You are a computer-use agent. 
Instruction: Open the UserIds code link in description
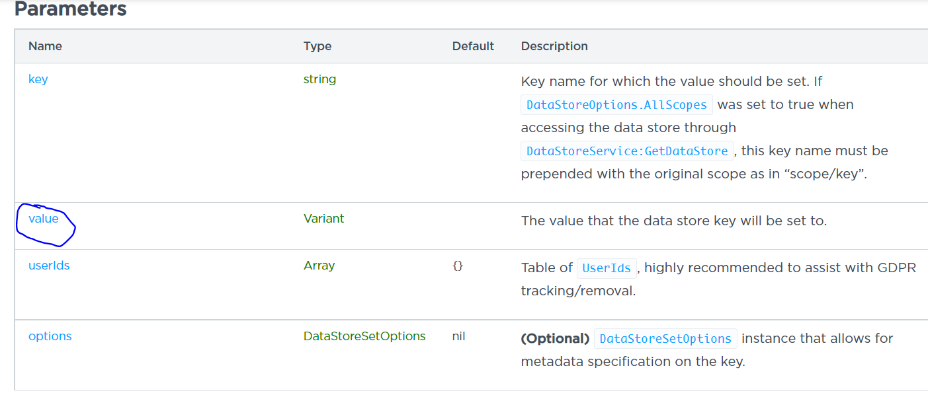point(607,268)
